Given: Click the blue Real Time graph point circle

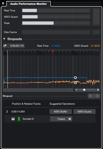Looking at the screenshot, I should (x=75, y=78).
